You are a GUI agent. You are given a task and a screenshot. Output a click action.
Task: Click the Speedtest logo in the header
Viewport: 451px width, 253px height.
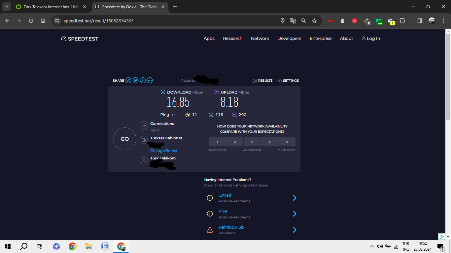coord(80,39)
